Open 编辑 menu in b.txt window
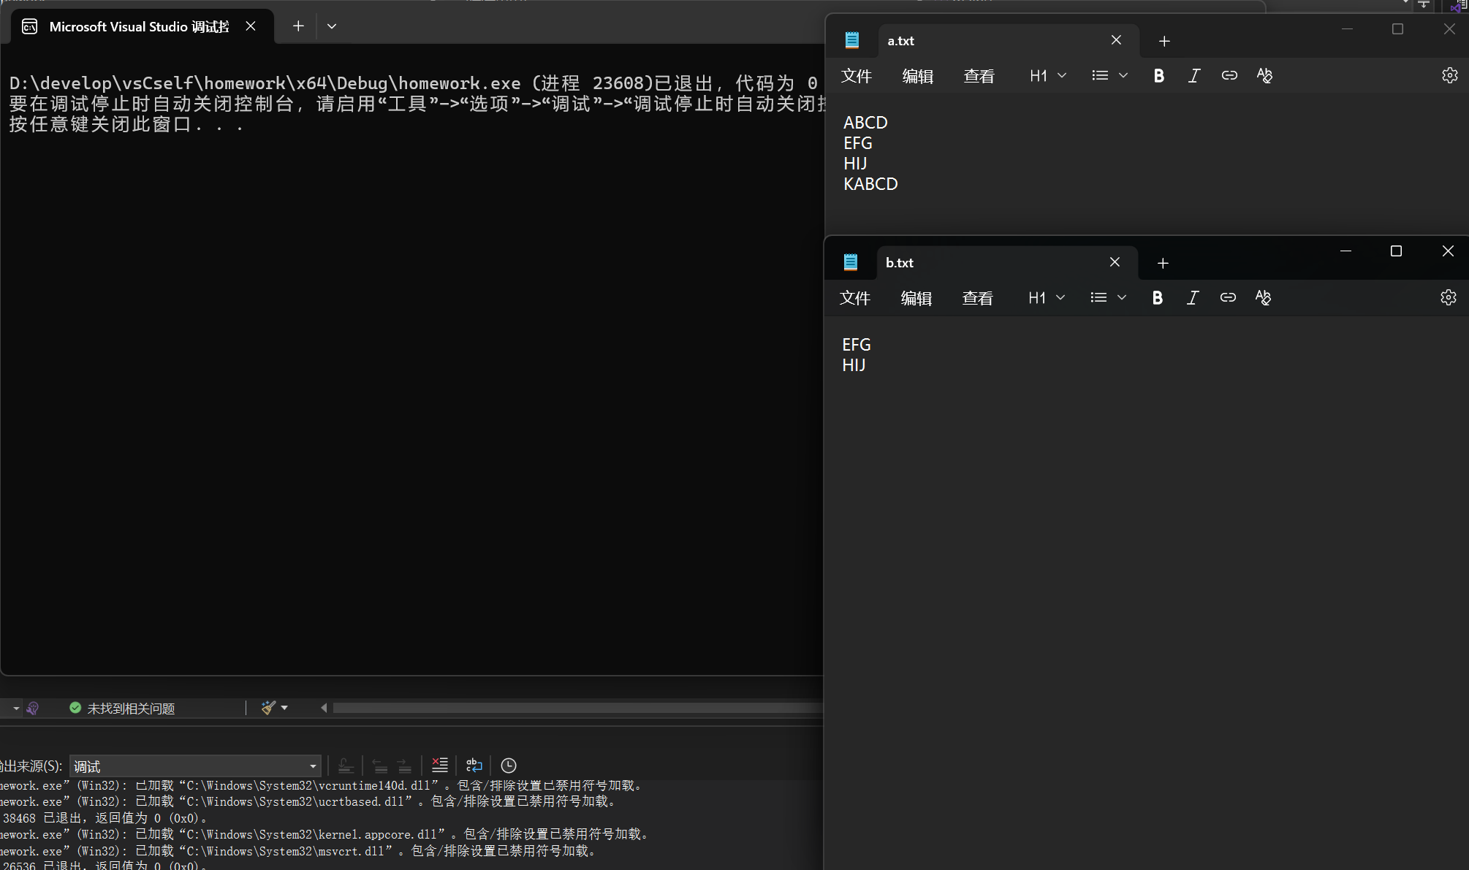 click(916, 298)
